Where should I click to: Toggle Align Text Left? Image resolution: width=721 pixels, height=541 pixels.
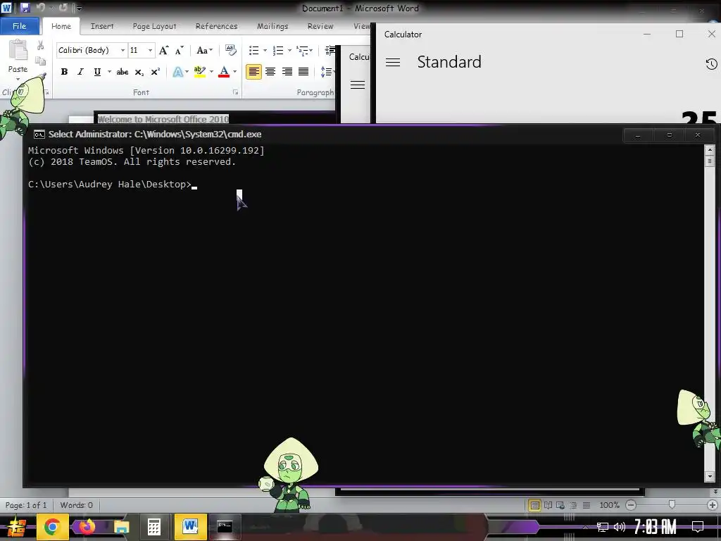click(x=253, y=72)
